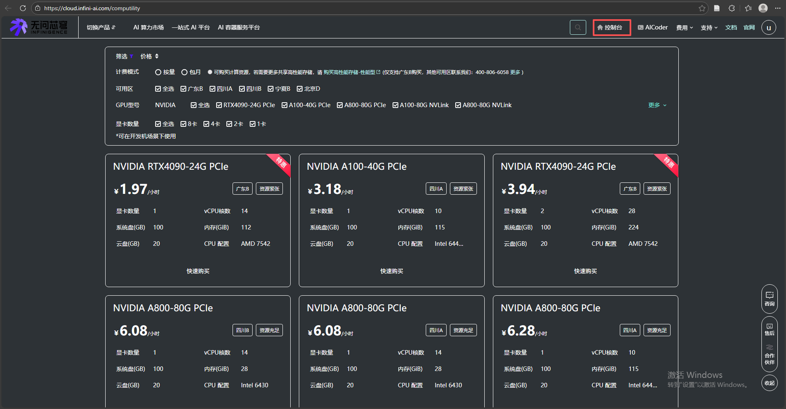
Task: Open the 合作伙伴 partner widget
Action: (x=769, y=355)
